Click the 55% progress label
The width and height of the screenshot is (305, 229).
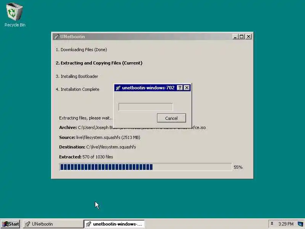238,167
